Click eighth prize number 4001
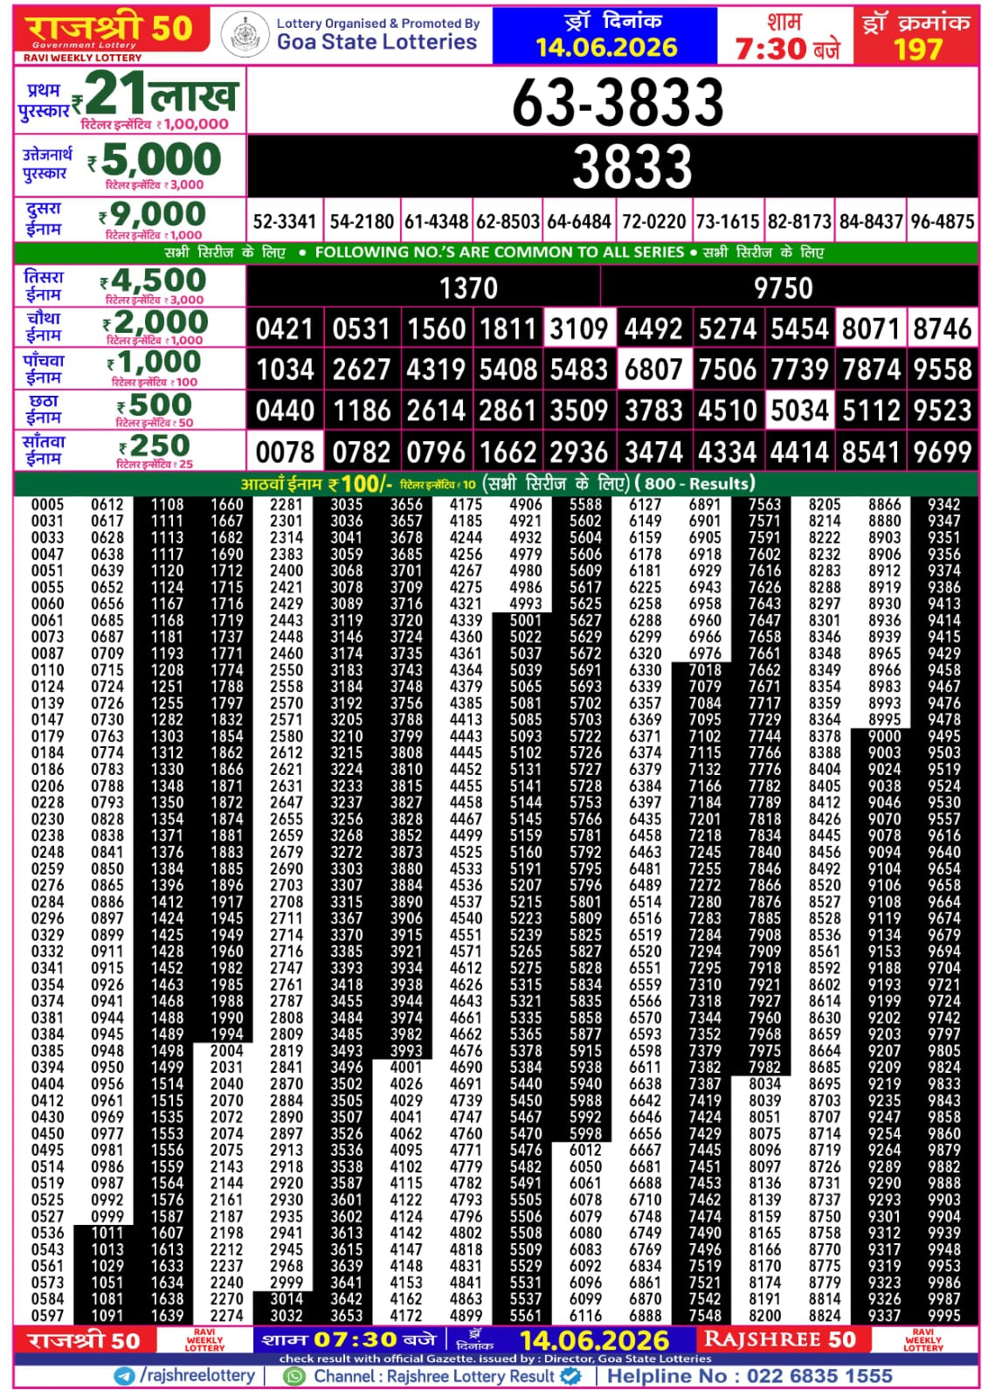Viewport: 988px width, 1397px height. point(406,1068)
